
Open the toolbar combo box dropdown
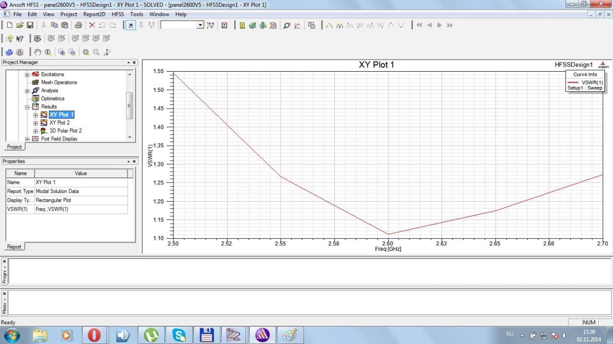[x=200, y=25]
